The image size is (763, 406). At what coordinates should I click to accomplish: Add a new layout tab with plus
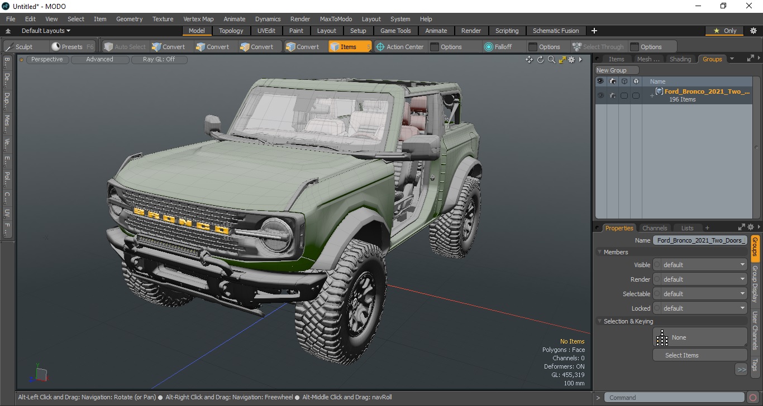(x=594, y=31)
